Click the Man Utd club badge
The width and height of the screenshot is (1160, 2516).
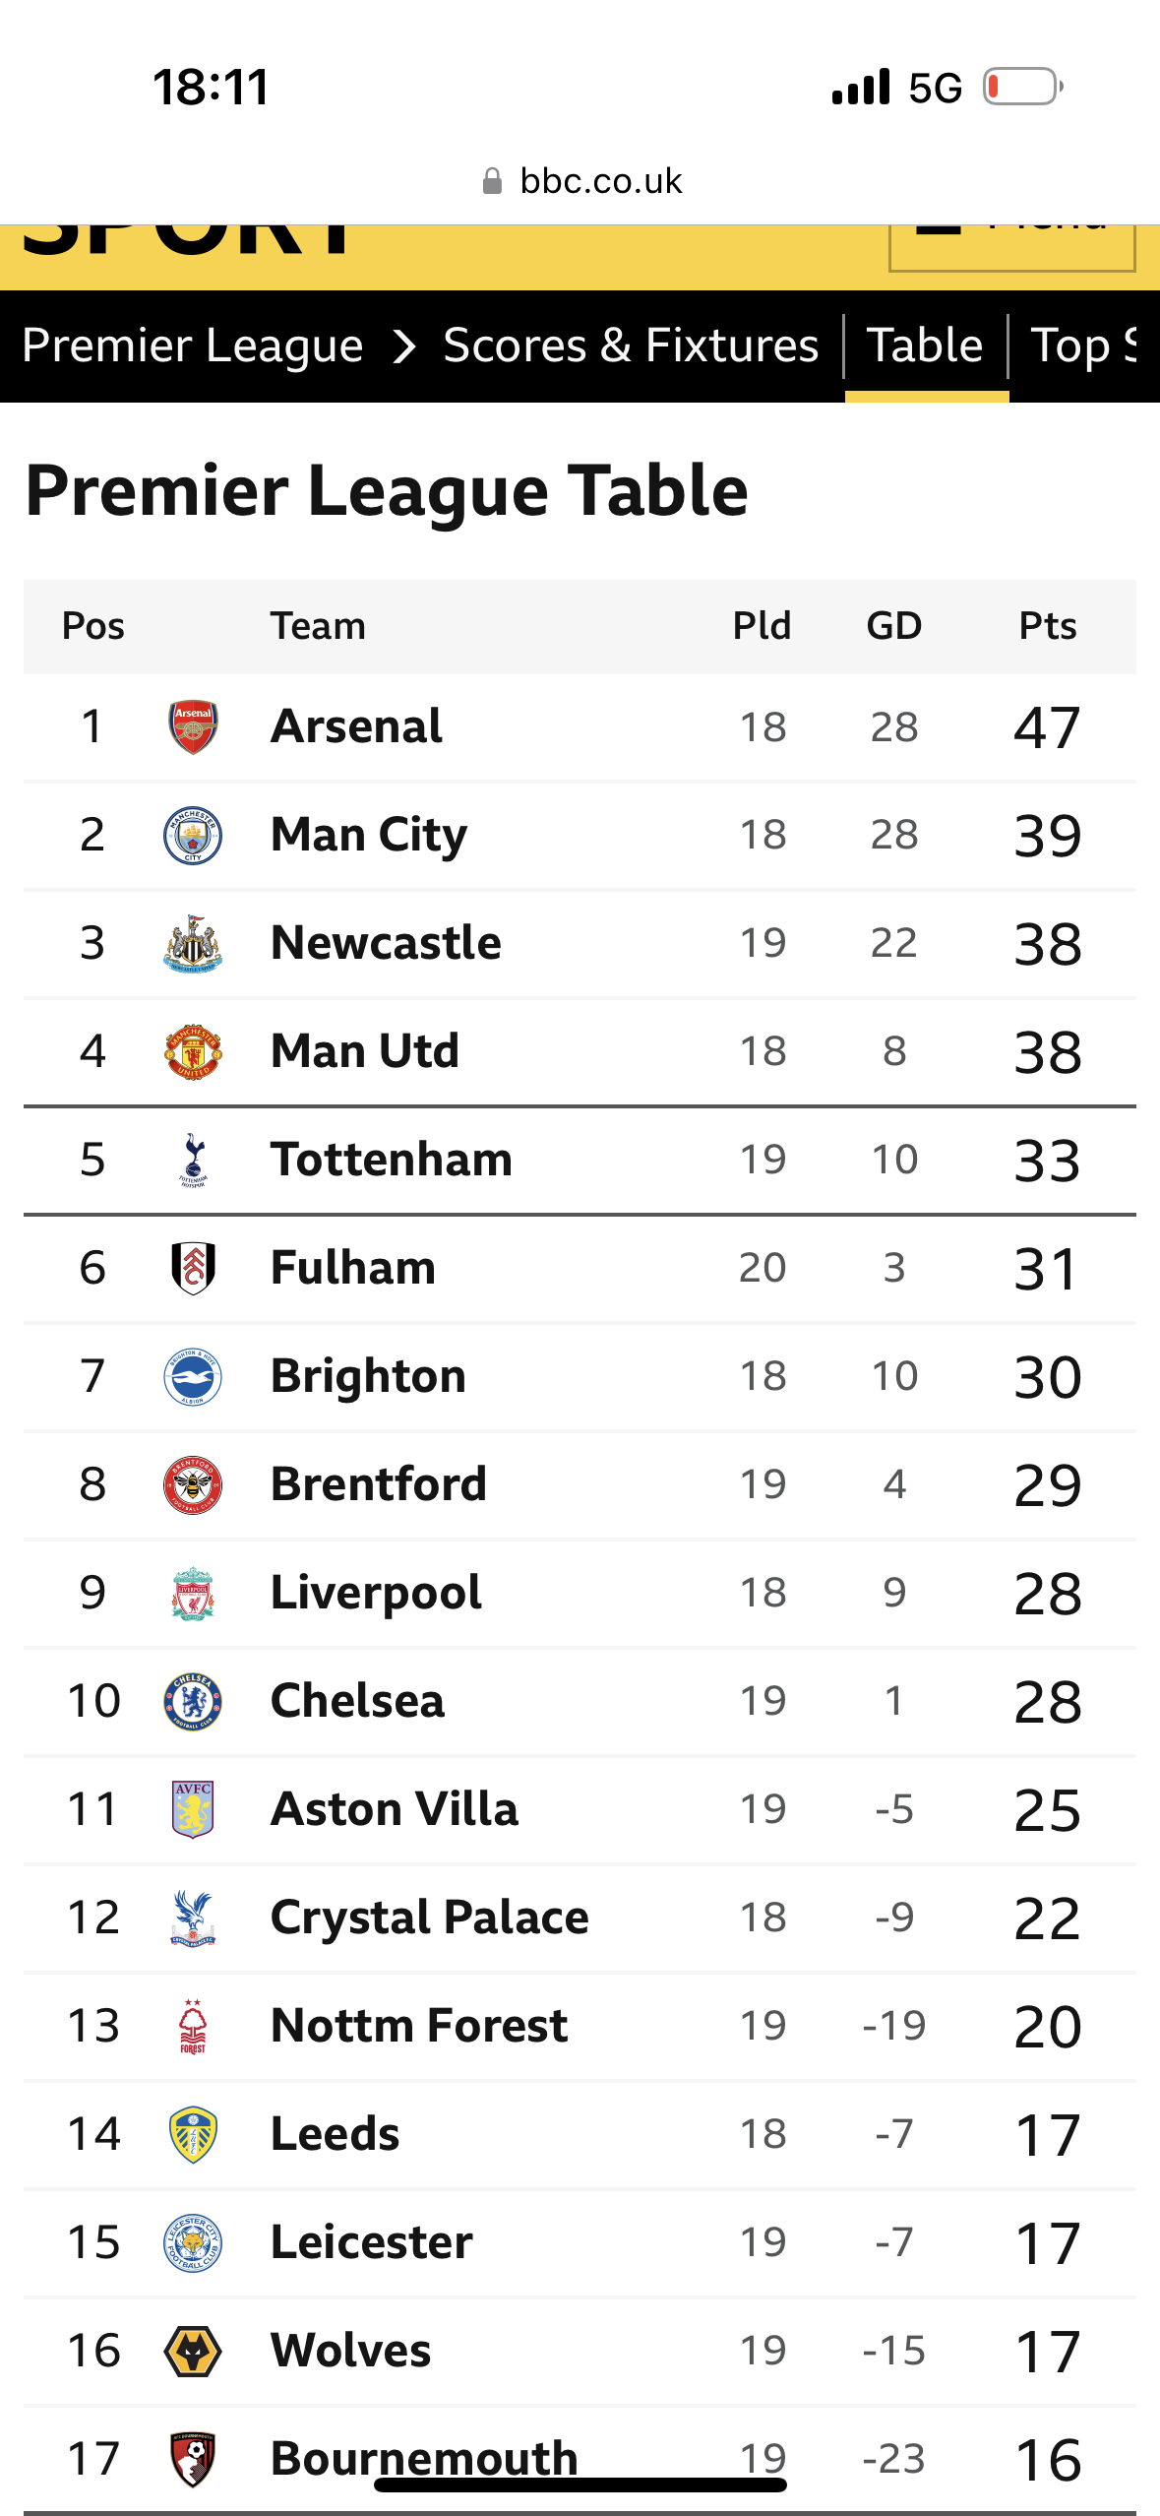click(x=193, y=1052)
